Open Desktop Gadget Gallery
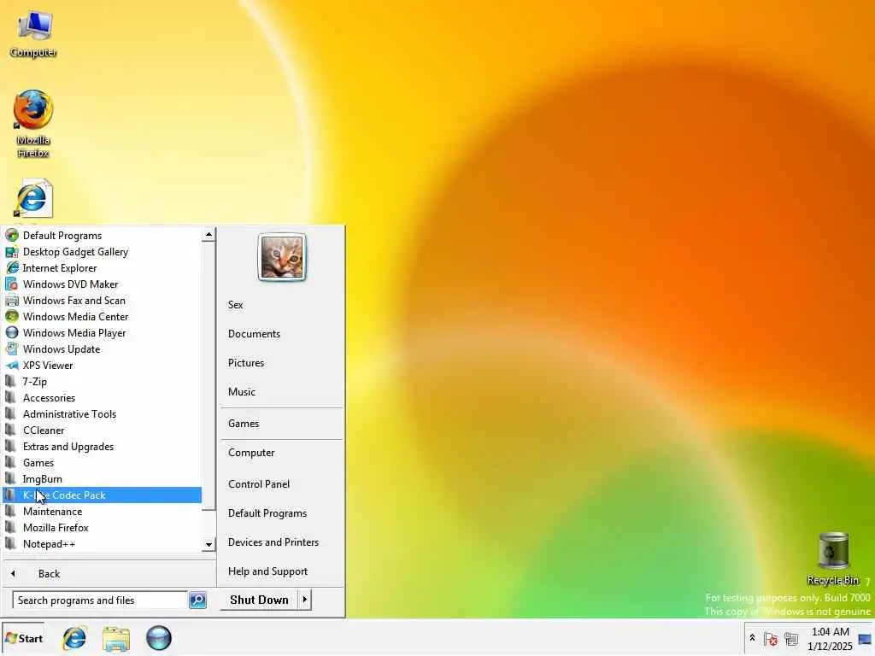 pos(103,252)
